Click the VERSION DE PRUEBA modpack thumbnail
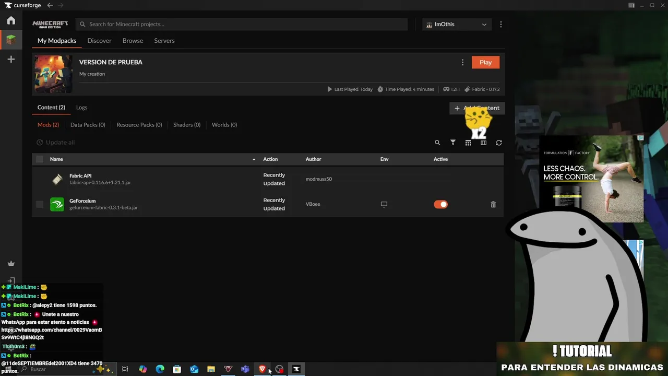Viewport: 668px width, 376px height. point(53,74)
